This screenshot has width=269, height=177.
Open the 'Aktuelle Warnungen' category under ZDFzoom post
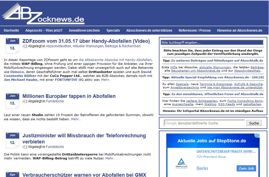pos(88,46)
